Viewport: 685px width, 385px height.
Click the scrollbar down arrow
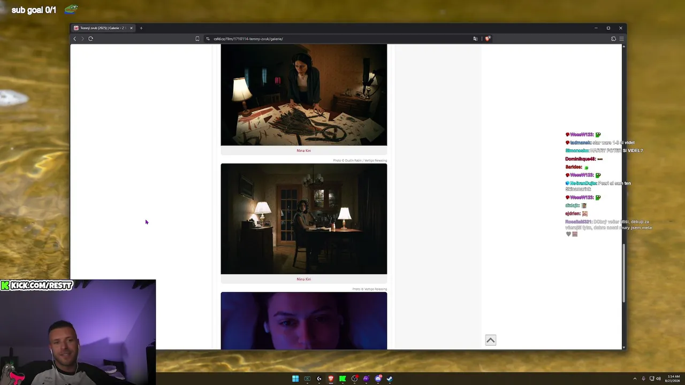(623, 347)
